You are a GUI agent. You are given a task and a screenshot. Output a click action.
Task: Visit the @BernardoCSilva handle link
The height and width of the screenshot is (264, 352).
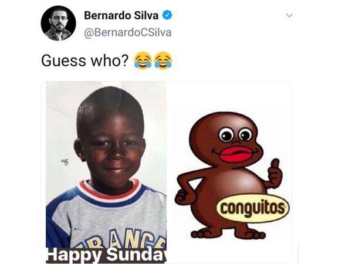pos(128,32)
